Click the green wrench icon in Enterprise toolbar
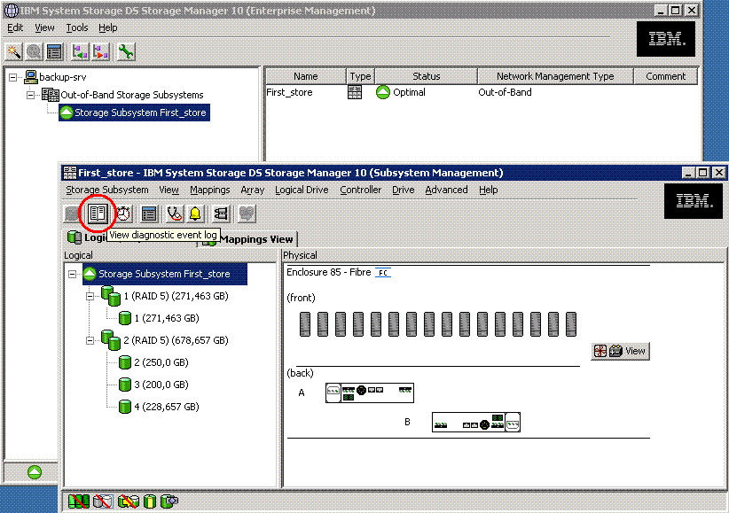 tap(126, 51)
